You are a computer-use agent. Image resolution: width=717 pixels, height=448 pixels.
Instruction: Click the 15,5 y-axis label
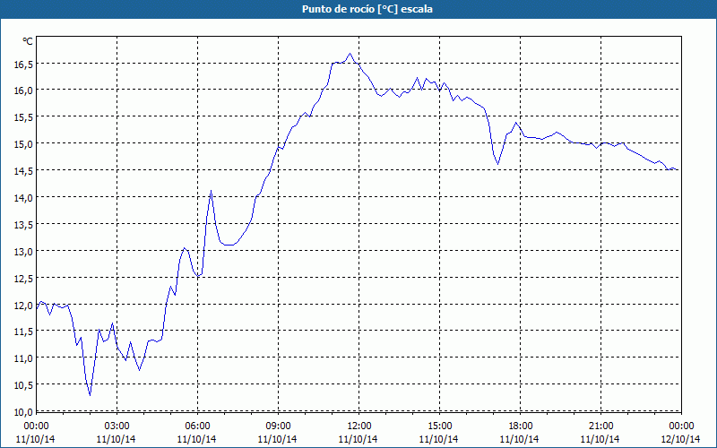(24, 117)
